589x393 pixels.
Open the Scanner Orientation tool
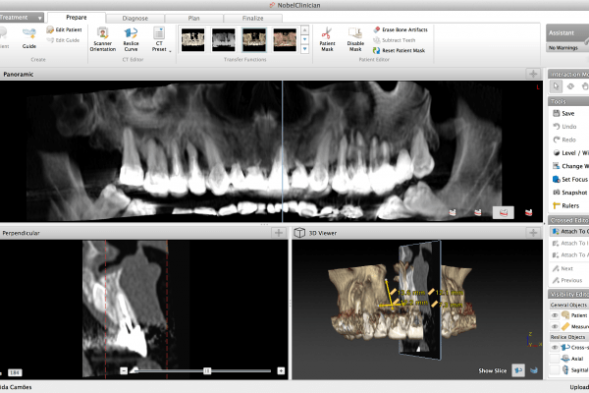pos(102,37)
